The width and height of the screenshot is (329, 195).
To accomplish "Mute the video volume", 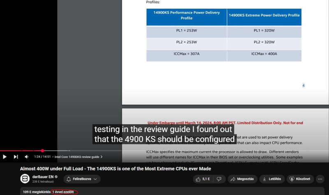I will (27, 157).
